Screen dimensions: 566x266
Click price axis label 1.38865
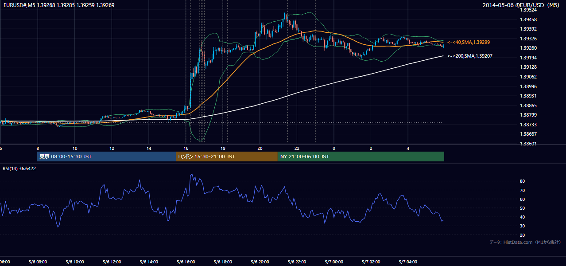point(528,106)
